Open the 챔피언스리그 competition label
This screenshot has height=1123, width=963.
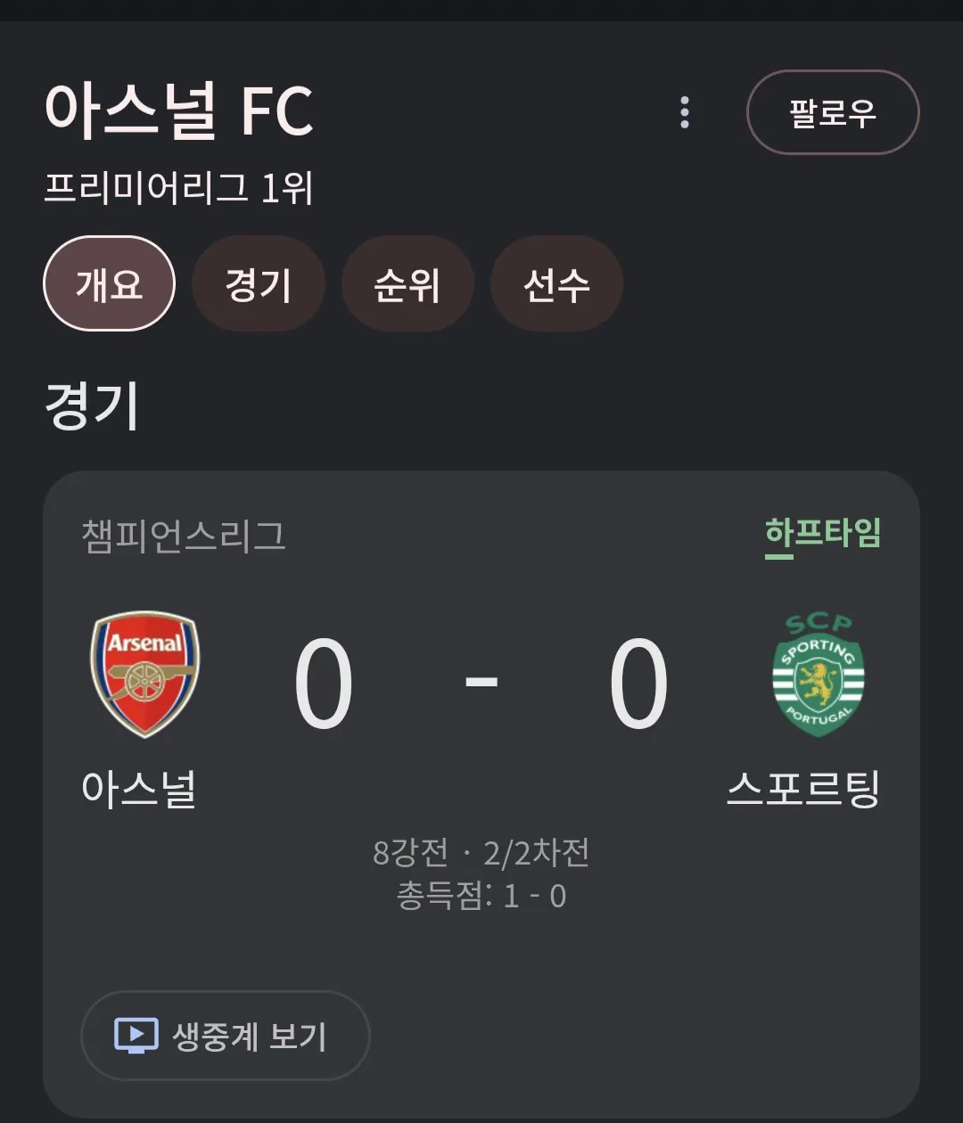(184, 536)
